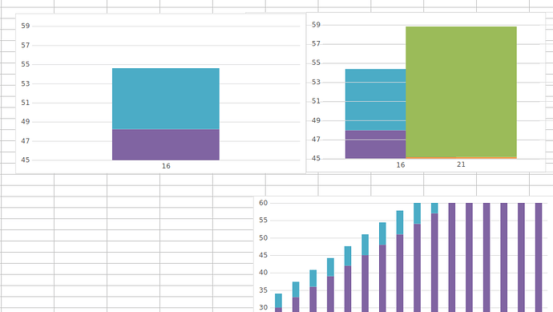Click the '55' axis value in the left chart
The height and width of the screenshot is (312, 553).
coord(26,64)
